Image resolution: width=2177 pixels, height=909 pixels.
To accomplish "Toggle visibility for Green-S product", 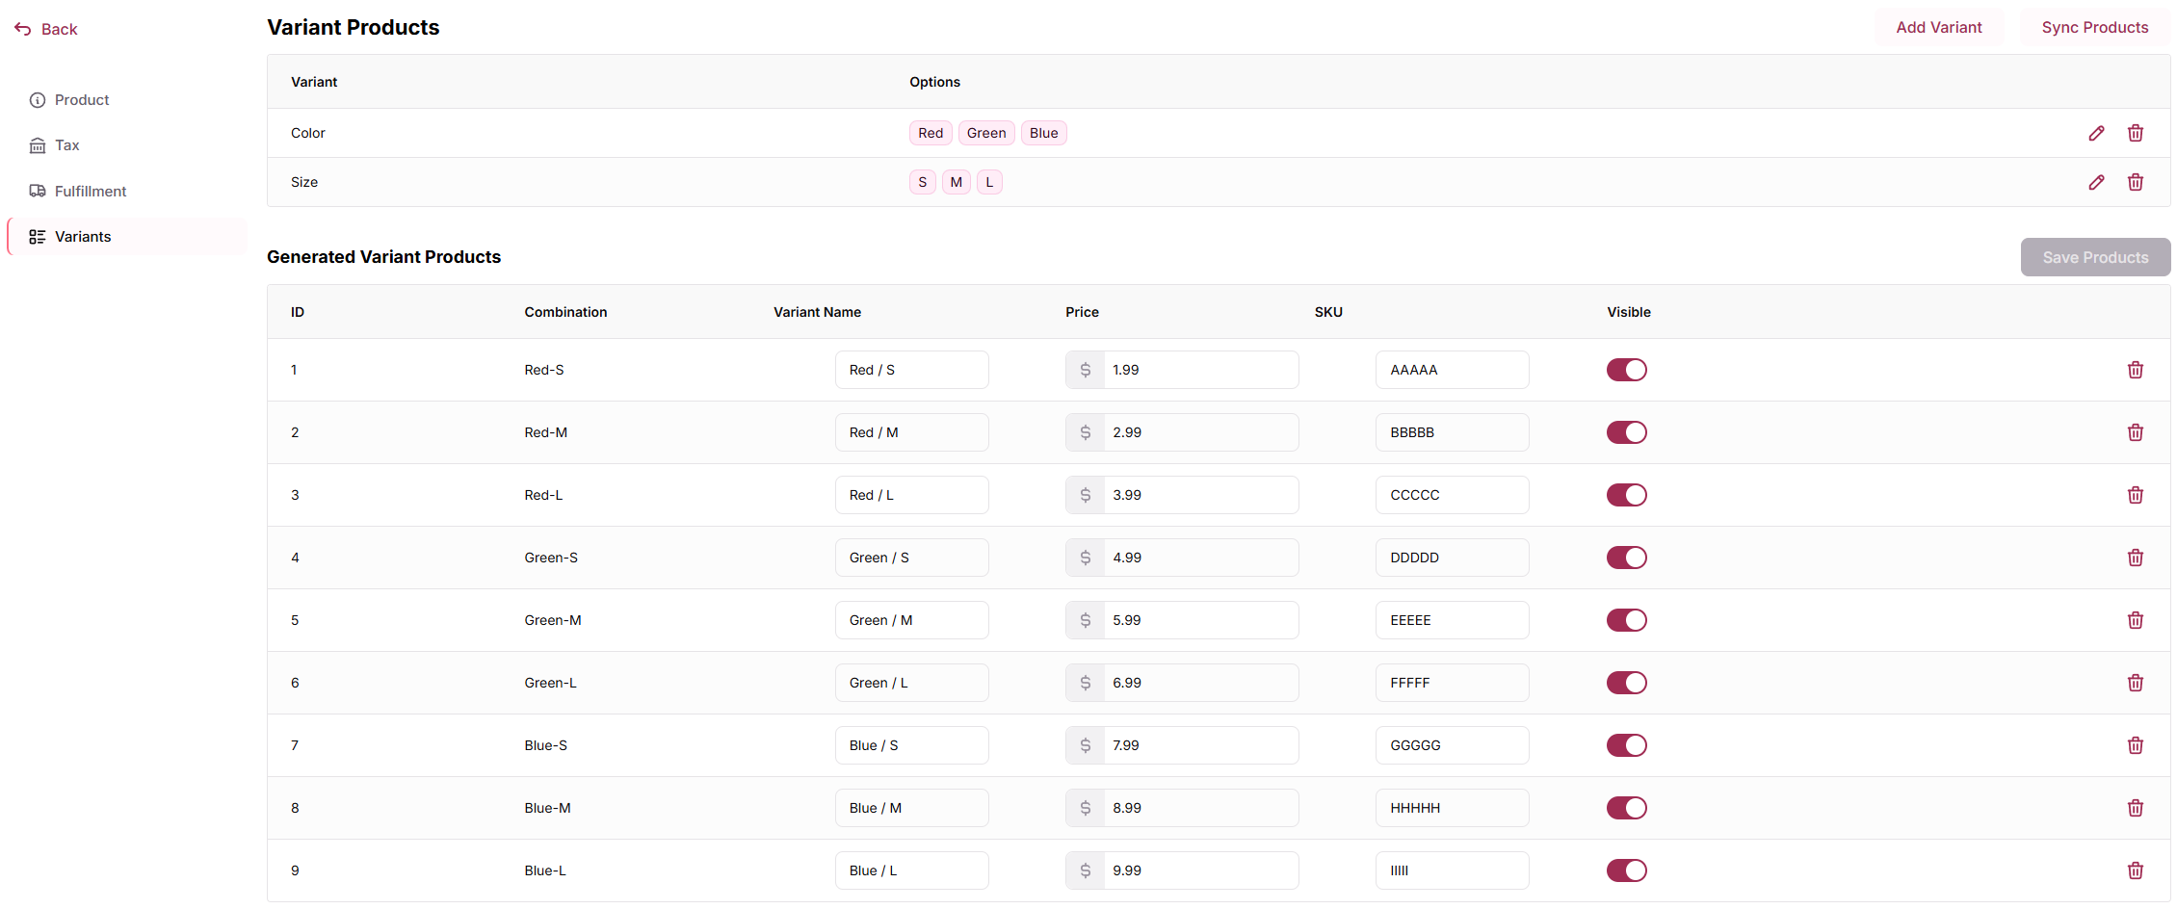I will pyautogui.click(x=1626, y=558).
